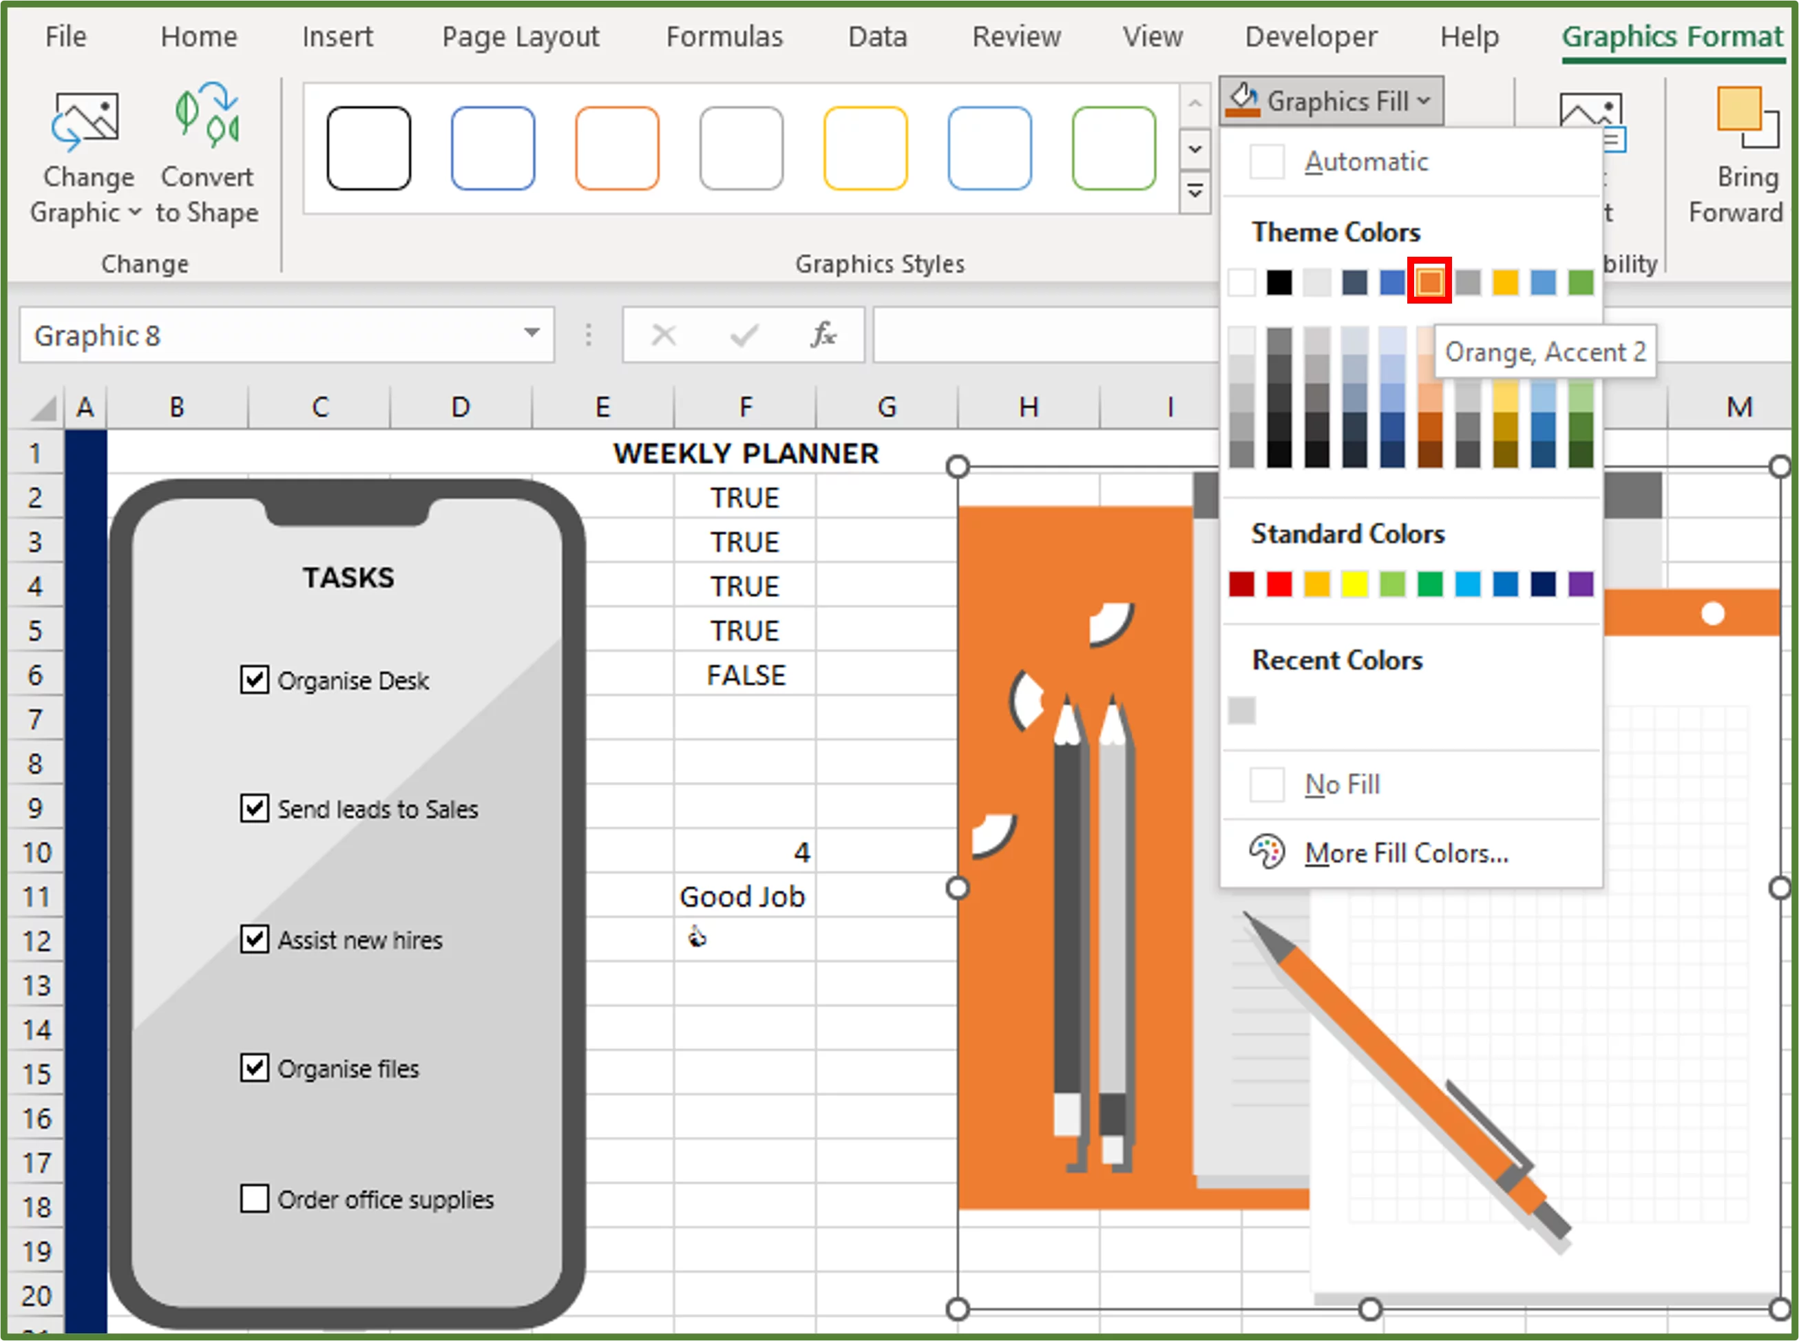Check the Order office supplies box
The image size is (1799, 1341).
(x=254, y=1199)
